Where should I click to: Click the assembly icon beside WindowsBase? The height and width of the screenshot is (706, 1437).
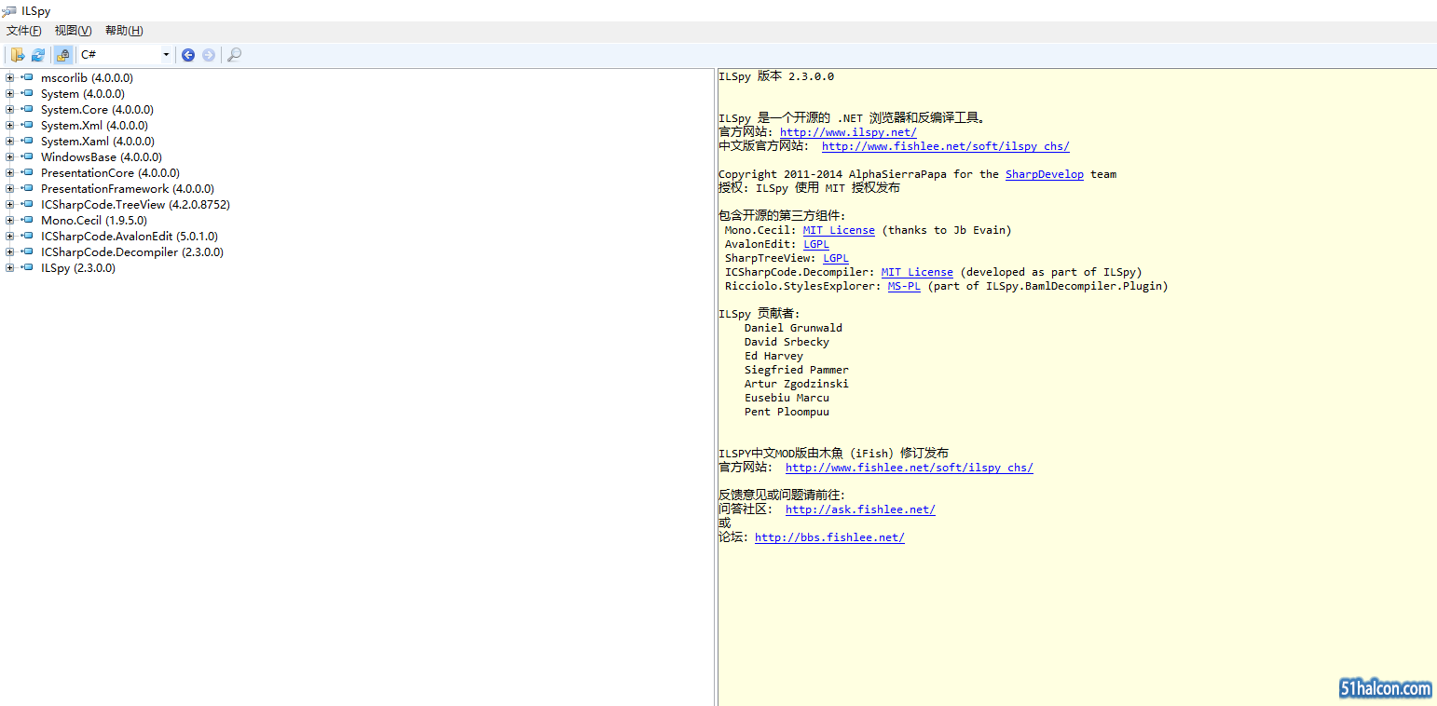click(x=27, y=157)
